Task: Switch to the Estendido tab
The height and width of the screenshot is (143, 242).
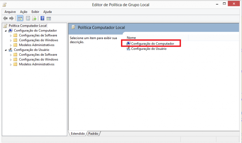Action: pos(78,133)
